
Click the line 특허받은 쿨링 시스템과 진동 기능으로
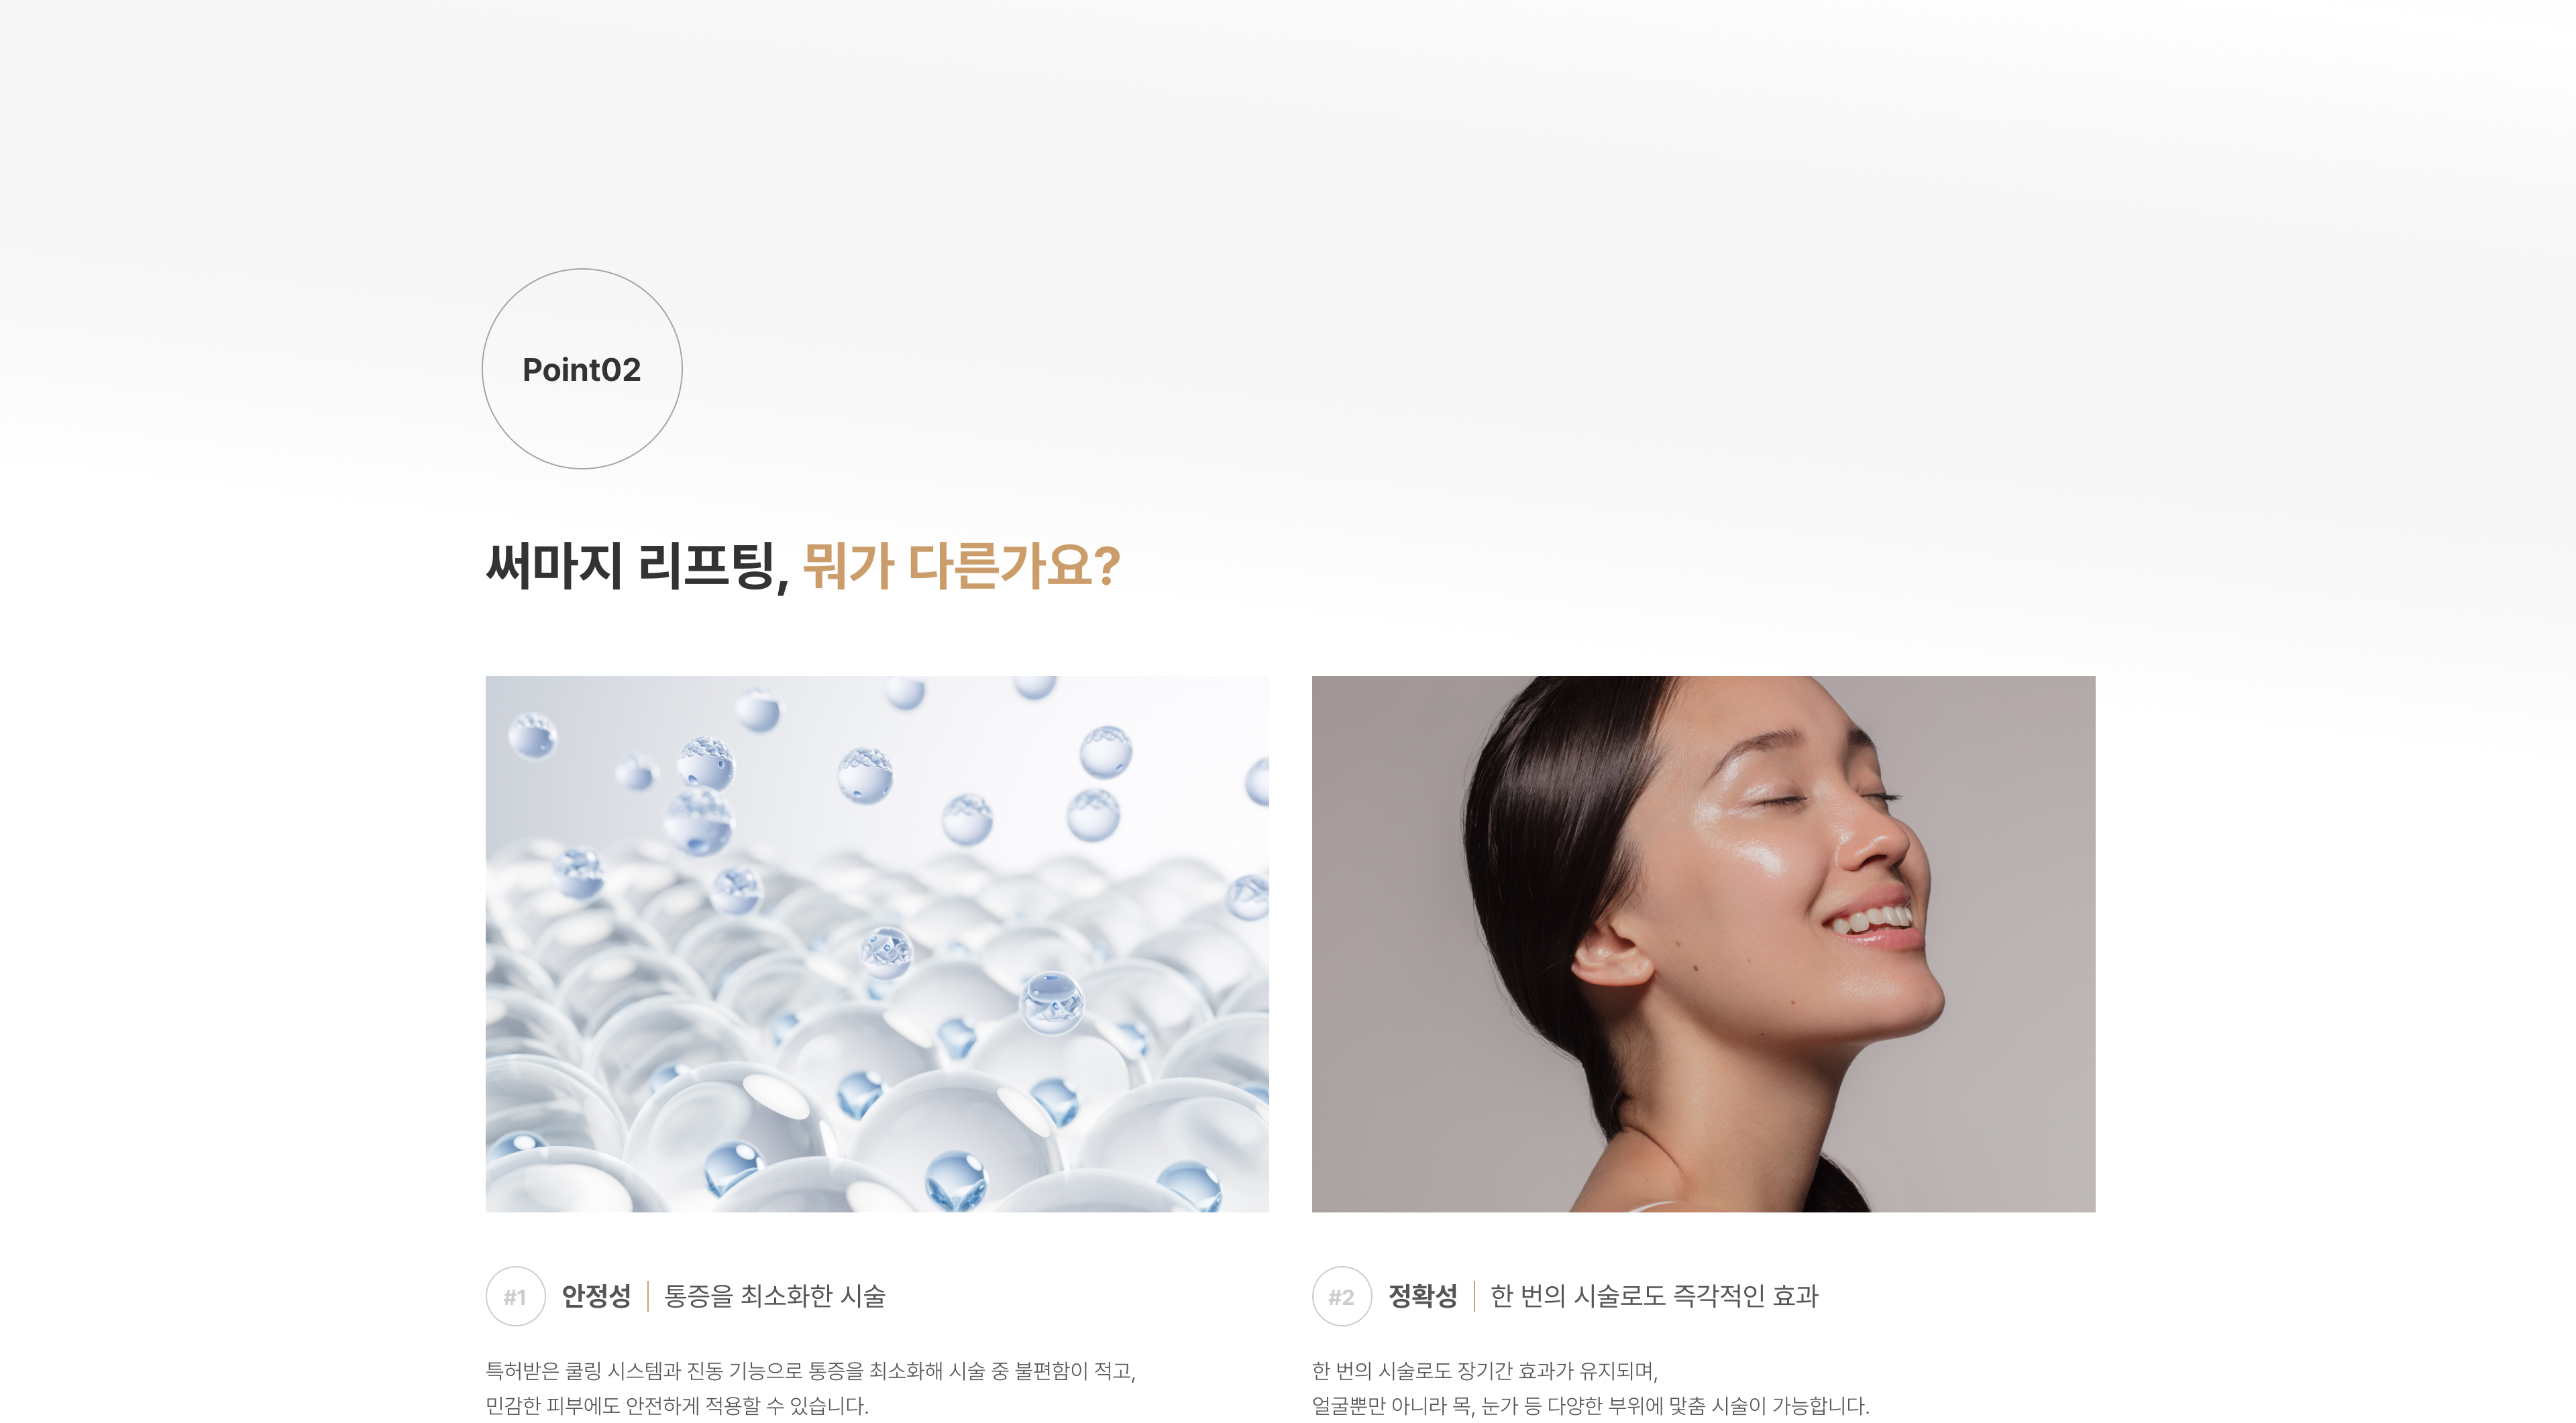(x=645, y=1371)
